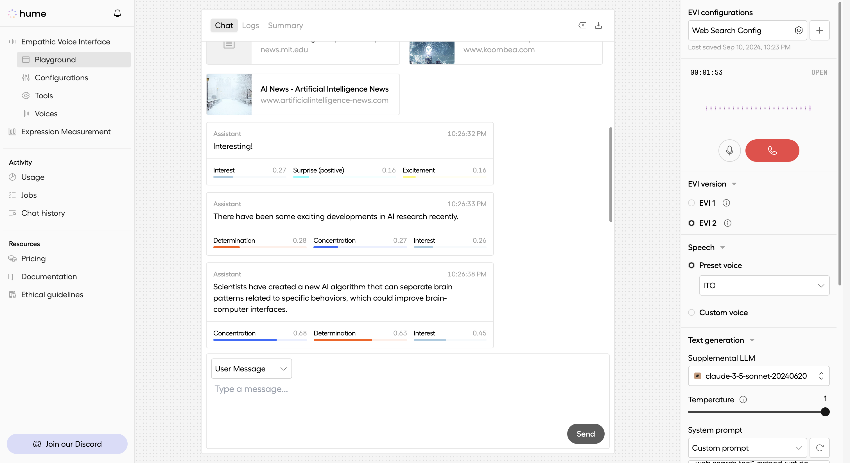
Task: Open the notification bell
Action: [x=117, y=13]
